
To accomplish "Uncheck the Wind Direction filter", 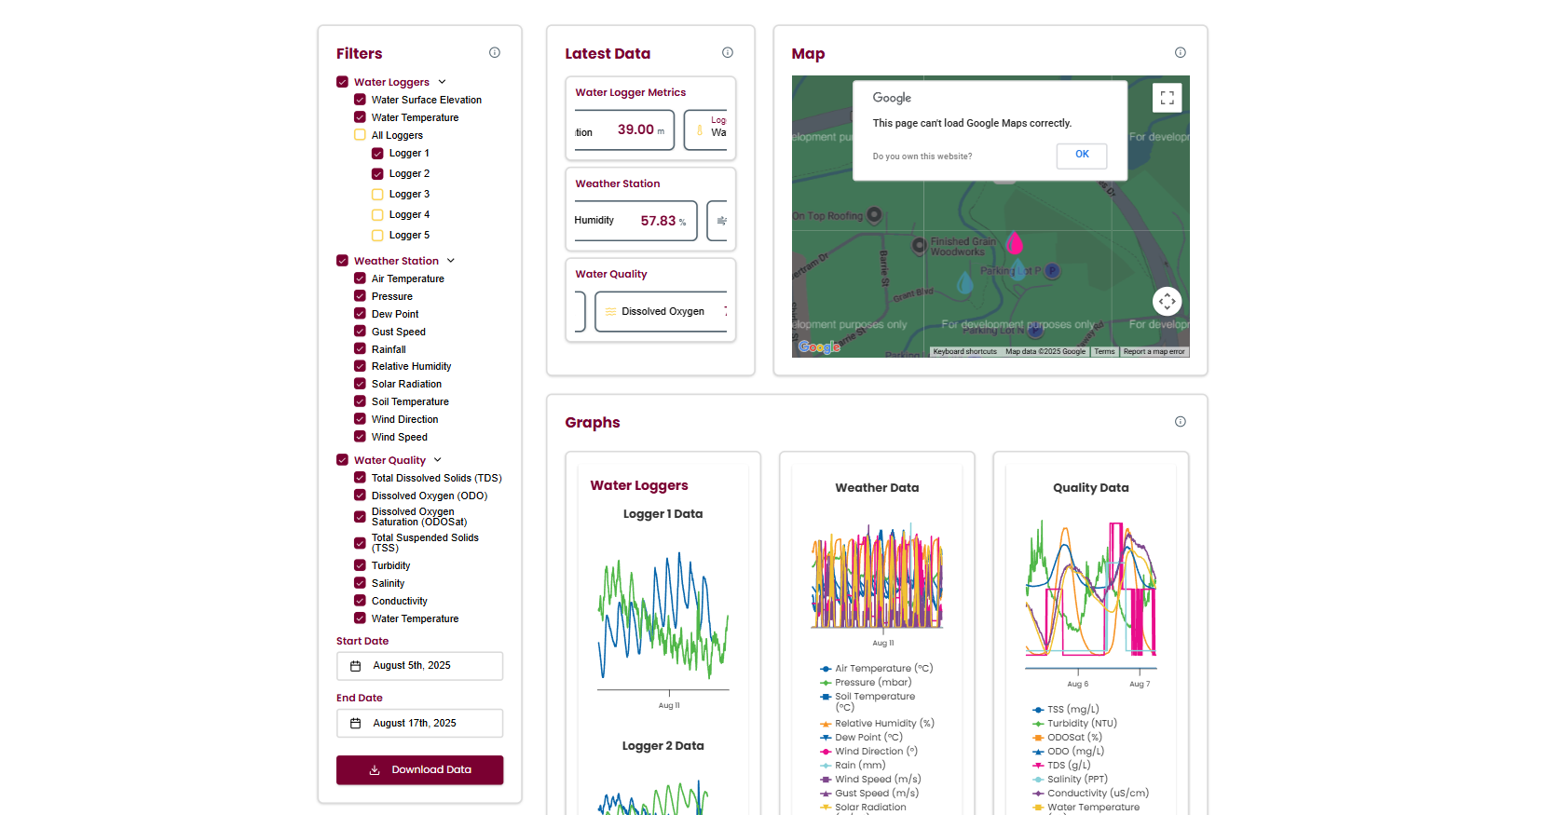I will [360, 419].
